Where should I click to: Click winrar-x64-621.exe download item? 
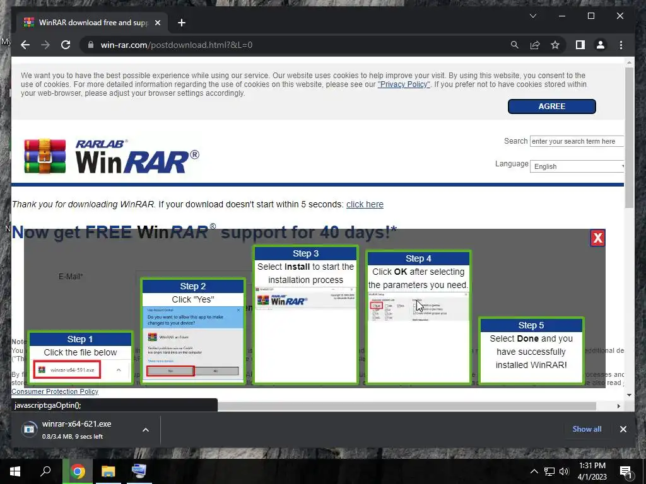click(76, 429)
